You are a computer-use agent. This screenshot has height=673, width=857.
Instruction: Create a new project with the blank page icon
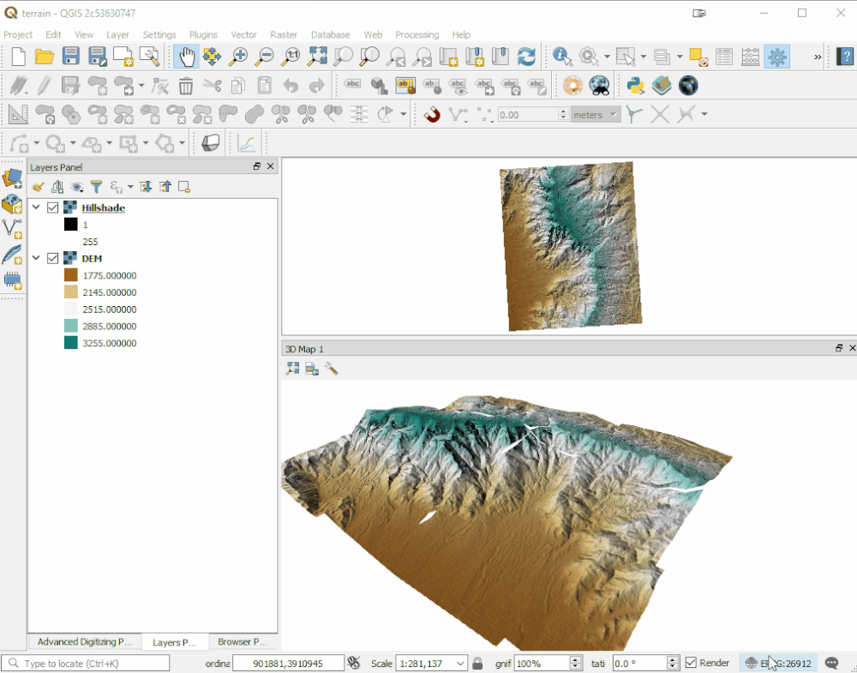[x=19, y=57]
